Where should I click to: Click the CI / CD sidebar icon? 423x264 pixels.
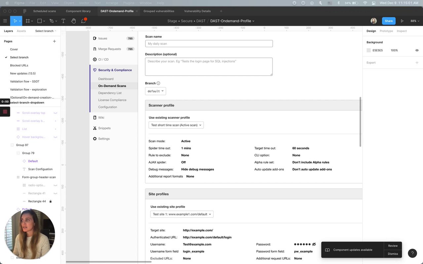tap(95, 59)
